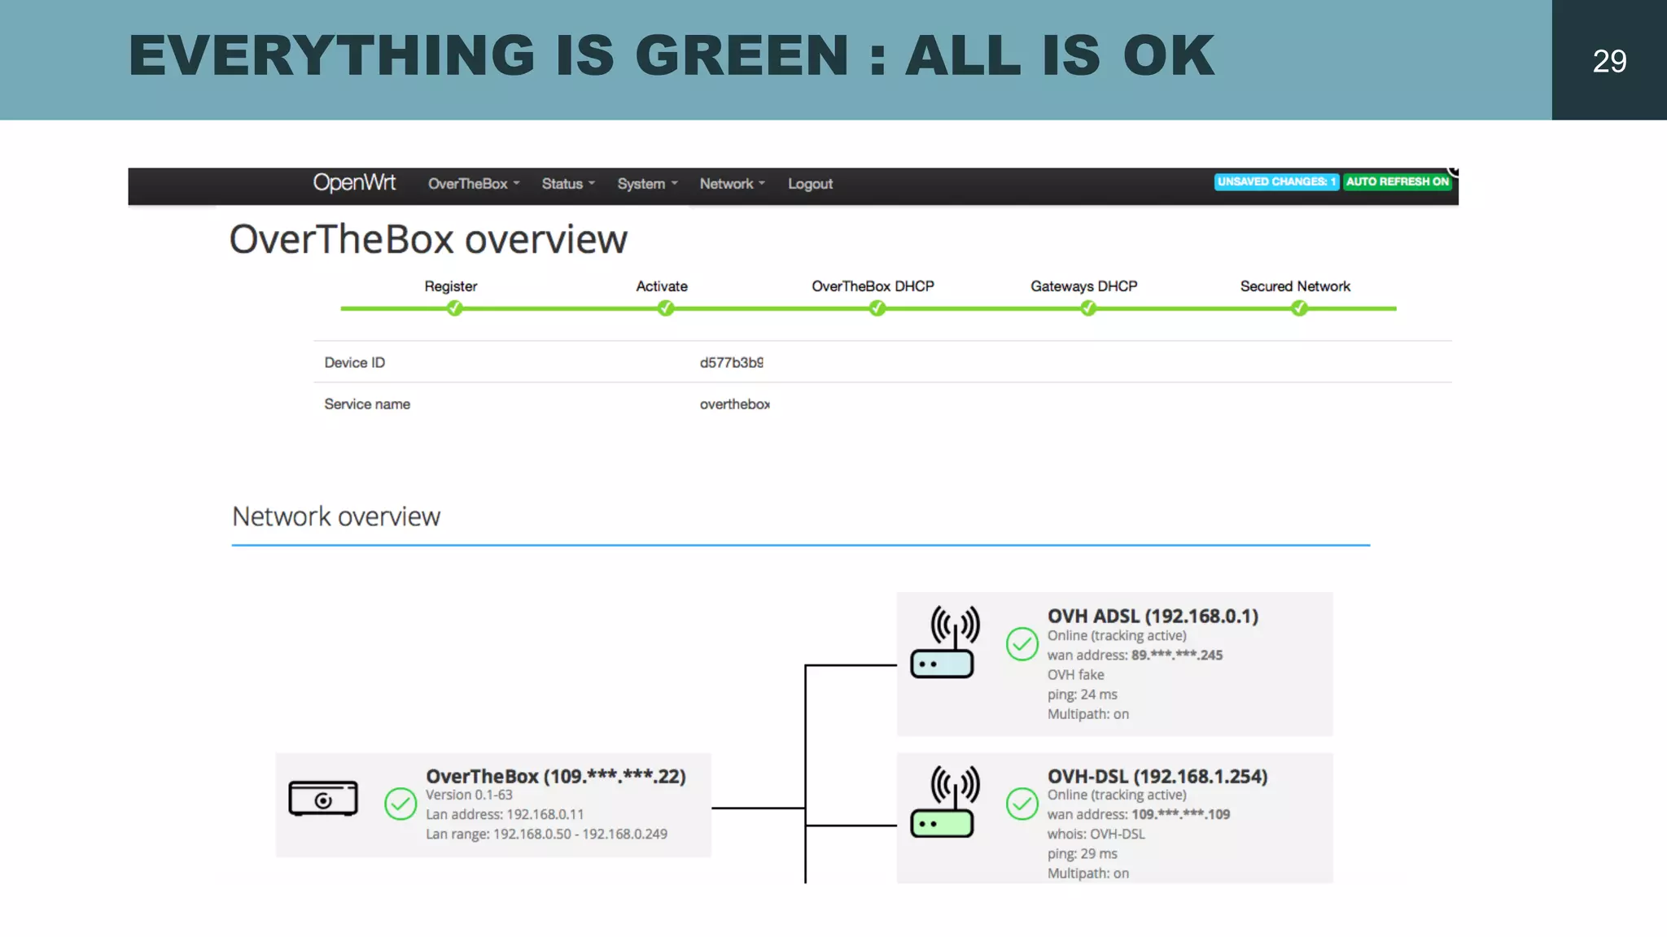The height and width of the screenshot is (937, 1667).
Task: Toggle the Auto Refresh On badge
Action: pyautogui.click(x=1397, y=181)
